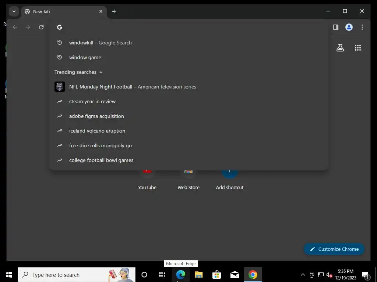Image resolution: width=377 pixels, height=282 pixels.
Task: Click the taskbar search box
Action: [x=77, y=275]
